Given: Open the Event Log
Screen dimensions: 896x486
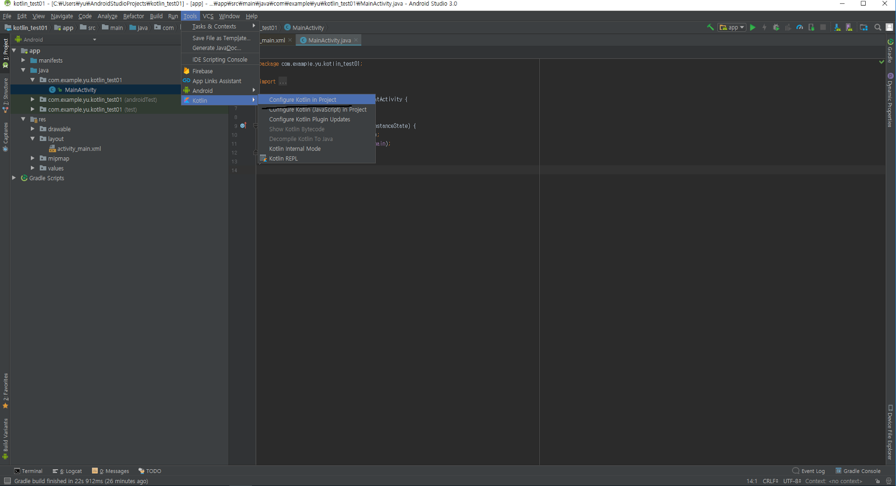Looking at the screenshot, I should 809,471.
